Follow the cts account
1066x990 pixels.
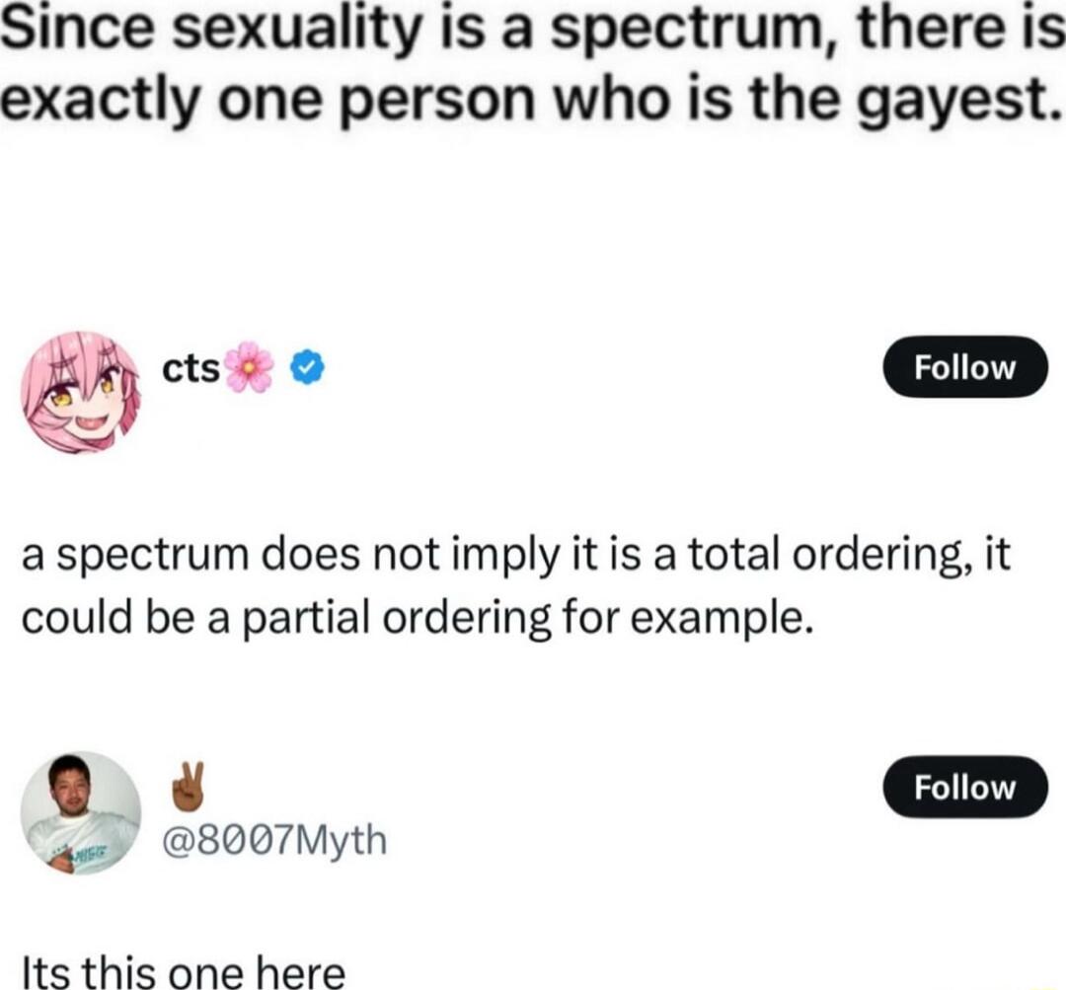coord(964,367)
